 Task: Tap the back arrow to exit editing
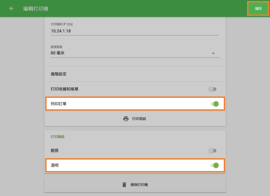pos(11,8)
